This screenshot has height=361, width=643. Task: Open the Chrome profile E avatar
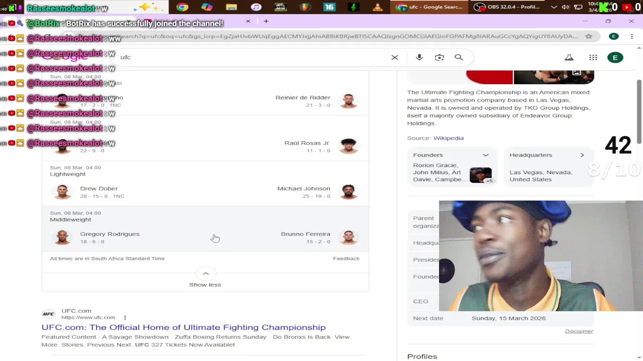point(613,36)
